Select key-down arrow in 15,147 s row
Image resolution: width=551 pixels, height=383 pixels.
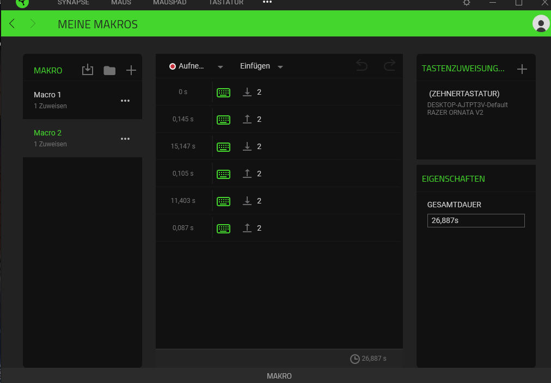[x=247, y=146]
